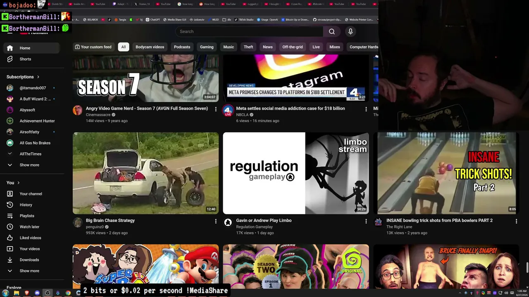The height and width of the screenshot is (297, 529).
Task: Open Achievement Hunter subscription
Action: 32,121
